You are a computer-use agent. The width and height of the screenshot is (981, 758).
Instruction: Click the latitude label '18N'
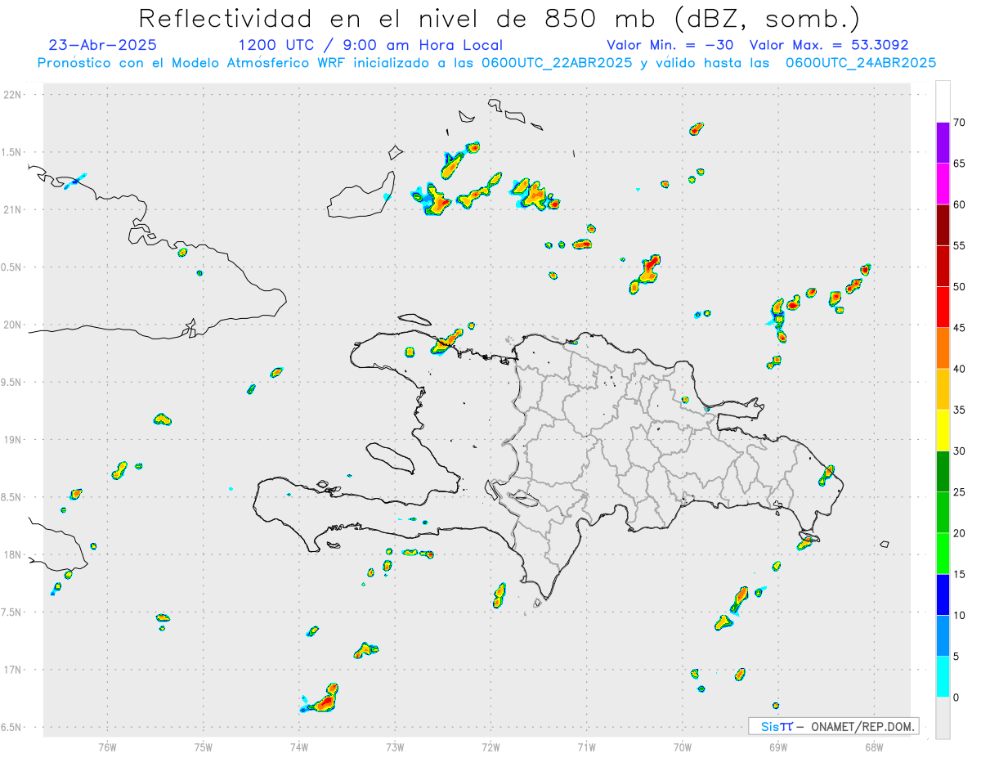click(14, 554)
